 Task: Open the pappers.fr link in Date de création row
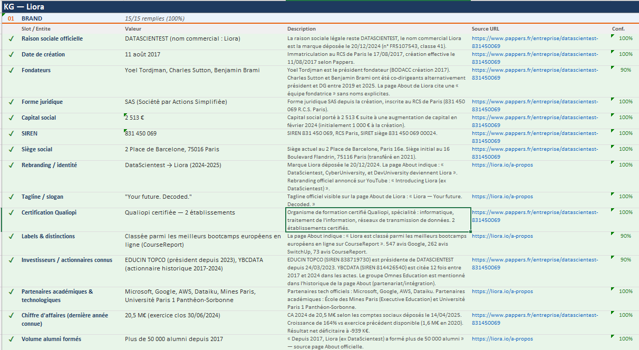[535, 58]
